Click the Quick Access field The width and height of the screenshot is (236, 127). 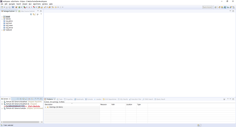point(207,7)
